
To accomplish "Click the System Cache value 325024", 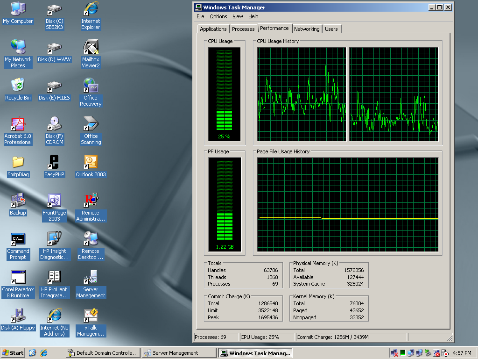I will click(355, 284).
